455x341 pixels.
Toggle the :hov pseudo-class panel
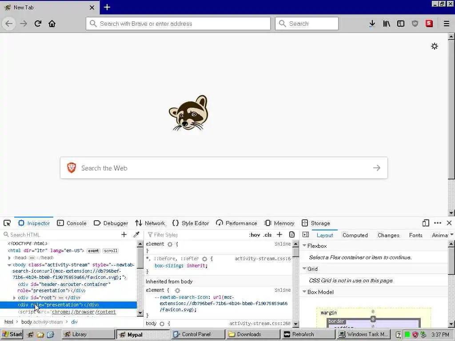(255, 235)
